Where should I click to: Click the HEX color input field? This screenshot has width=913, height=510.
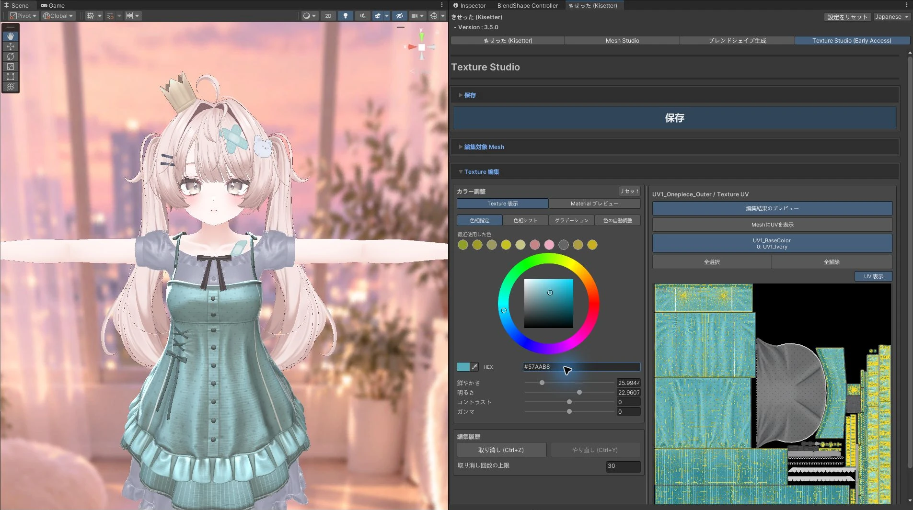pyautogui.click(x=581, y=367)
